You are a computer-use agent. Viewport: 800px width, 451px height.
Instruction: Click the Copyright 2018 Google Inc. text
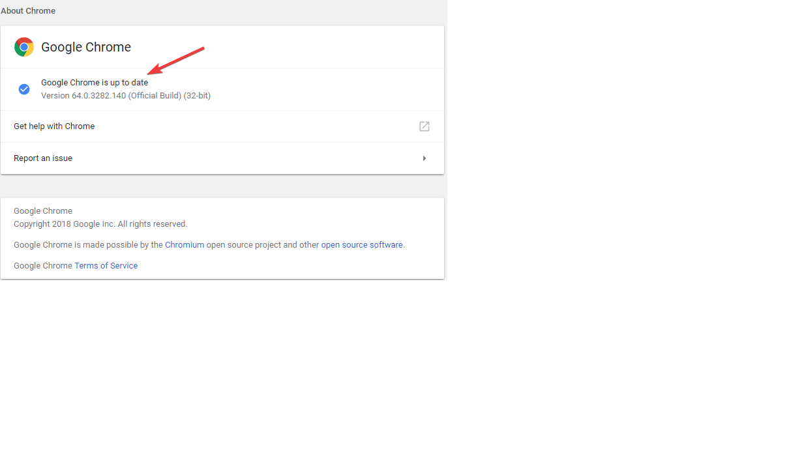pos(100,224)
